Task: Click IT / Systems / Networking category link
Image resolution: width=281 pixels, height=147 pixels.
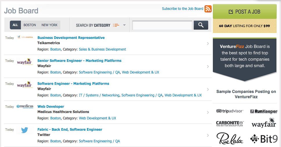Action: click(x=99, y=95)
